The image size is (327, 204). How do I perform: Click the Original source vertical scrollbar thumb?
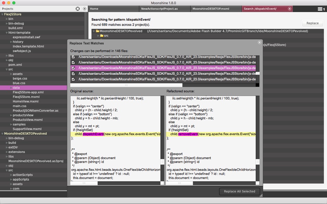tap(162, 162)
